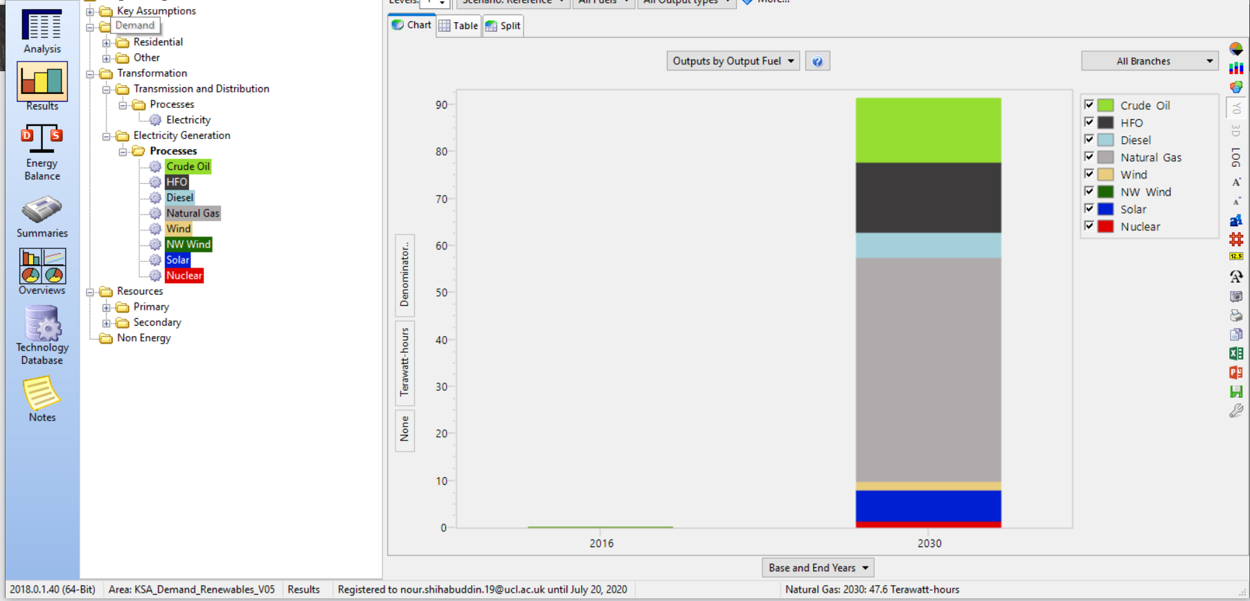This screenshot has width=1250, height=601.
Task: Select the NW Wind process branch
Action: [188, 245]
